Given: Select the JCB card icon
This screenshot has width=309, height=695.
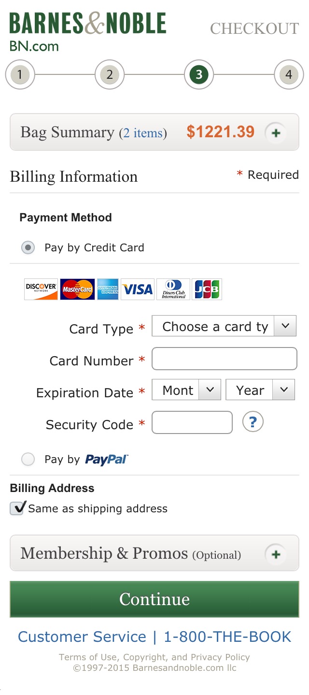Looking at the screenshot, I should (207, 289).
